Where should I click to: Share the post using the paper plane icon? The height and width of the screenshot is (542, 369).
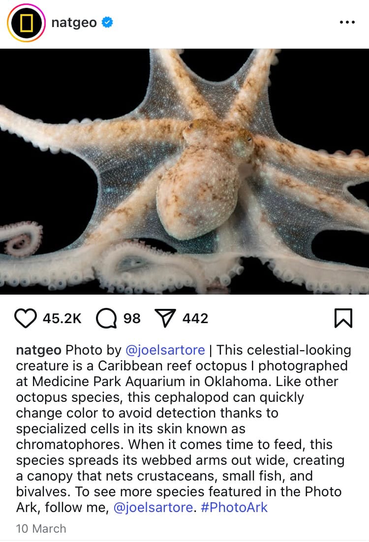pos(165,318)
